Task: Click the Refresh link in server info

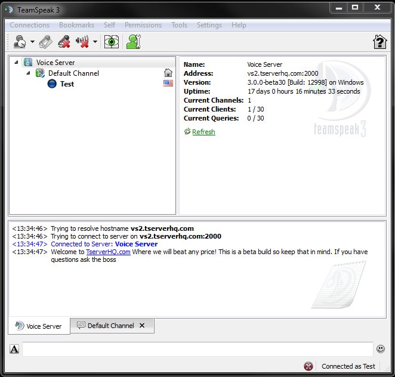Action: pyautogui.click(x=203, y=132)
